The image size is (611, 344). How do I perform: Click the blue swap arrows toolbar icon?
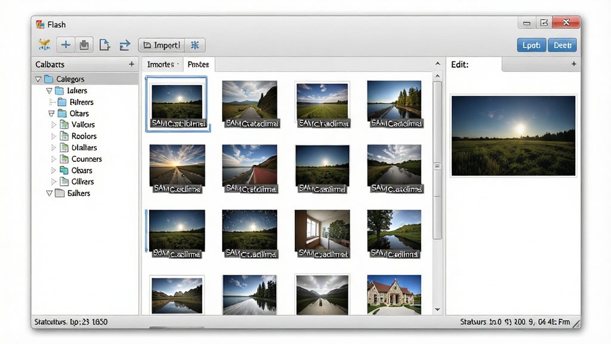click(125, 45)
